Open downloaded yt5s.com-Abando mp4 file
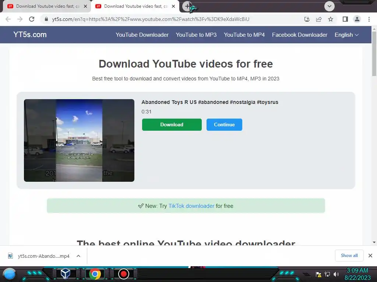This screenshot has height=282, width=377. click(43, 256)
